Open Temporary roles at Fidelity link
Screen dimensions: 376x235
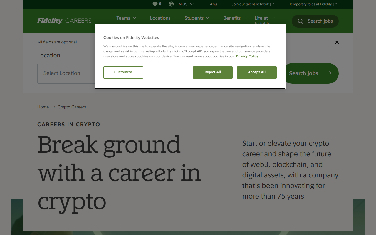point(313,4)
